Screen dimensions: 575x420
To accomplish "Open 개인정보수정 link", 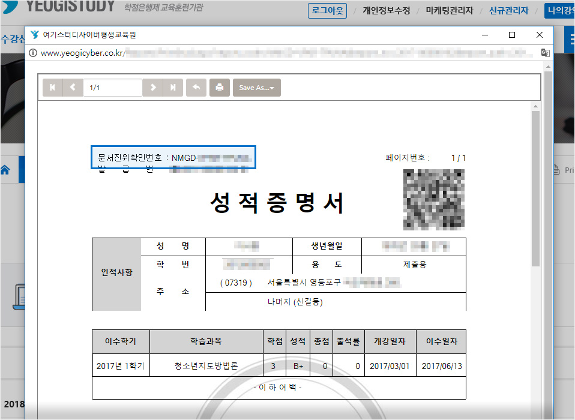I will [x=386, y=11].
